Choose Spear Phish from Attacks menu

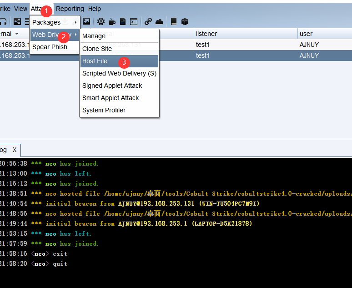pos(55,47)
